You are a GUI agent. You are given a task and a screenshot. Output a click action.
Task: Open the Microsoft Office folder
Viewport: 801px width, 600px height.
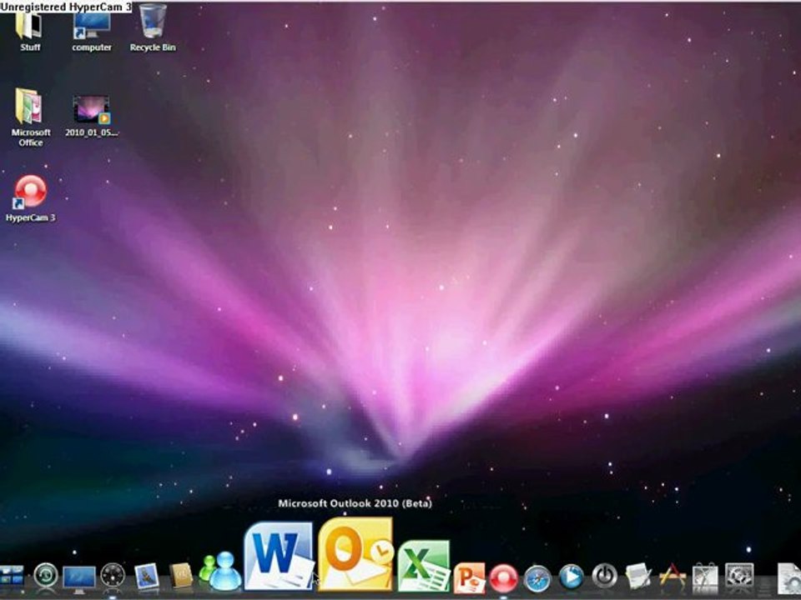31,117
